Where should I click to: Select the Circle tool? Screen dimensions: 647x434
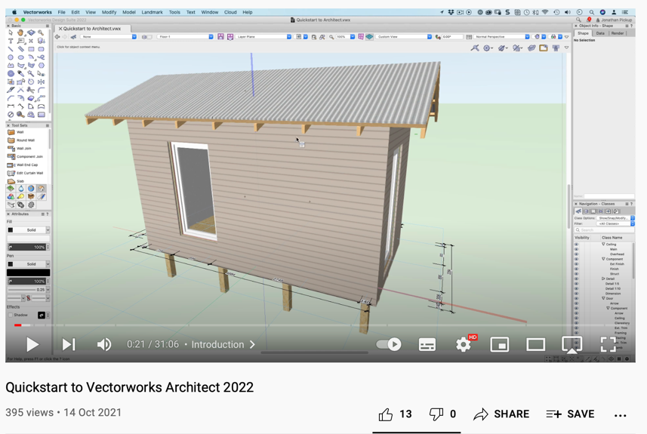(11, 57)
